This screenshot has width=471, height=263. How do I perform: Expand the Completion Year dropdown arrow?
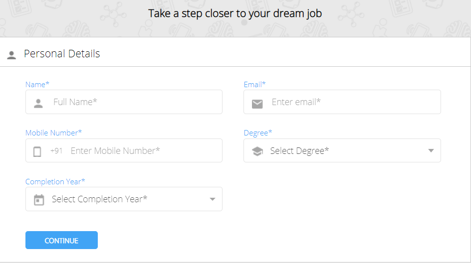tap(213, 199)
